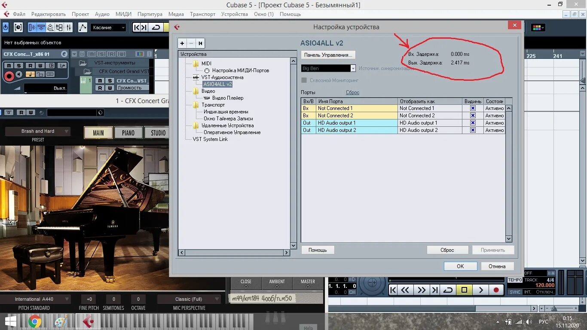Enable record arm on the CFX Concert track
The height and width of the screenshot is (330, 587).
(x=9, y=76)
